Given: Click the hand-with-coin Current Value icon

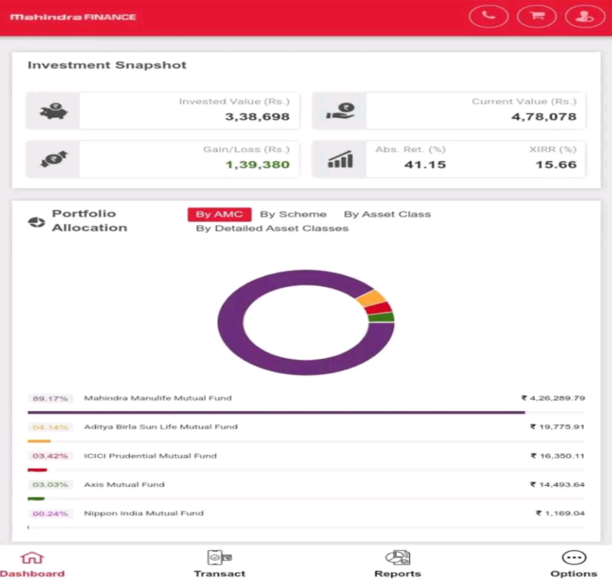Looking at the screenshot, I should pyautogui.click(x=341, y=111).
